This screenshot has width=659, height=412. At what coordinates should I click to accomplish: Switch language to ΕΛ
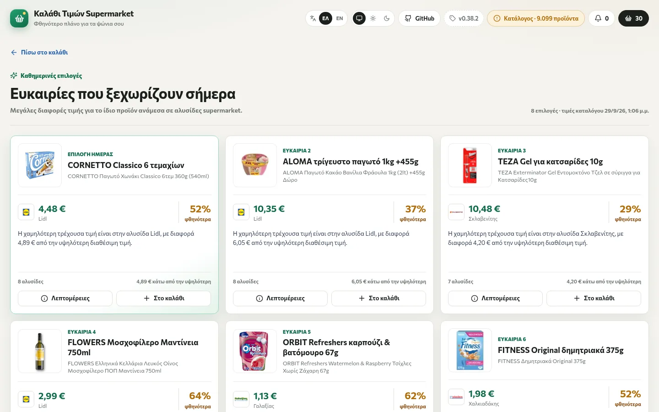click(x=325, y=18)
